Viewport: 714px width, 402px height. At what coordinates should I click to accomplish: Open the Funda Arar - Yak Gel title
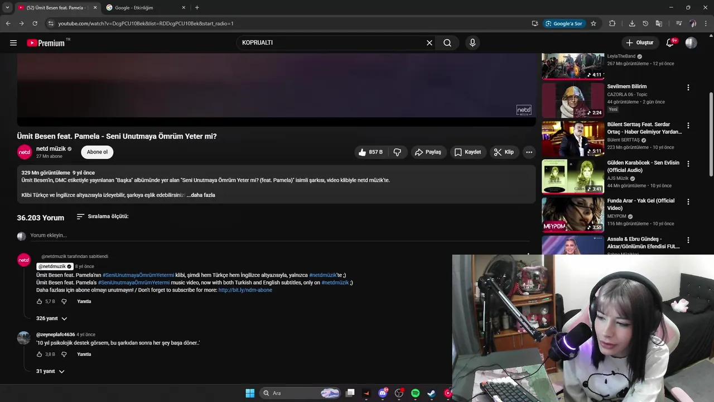641,204
